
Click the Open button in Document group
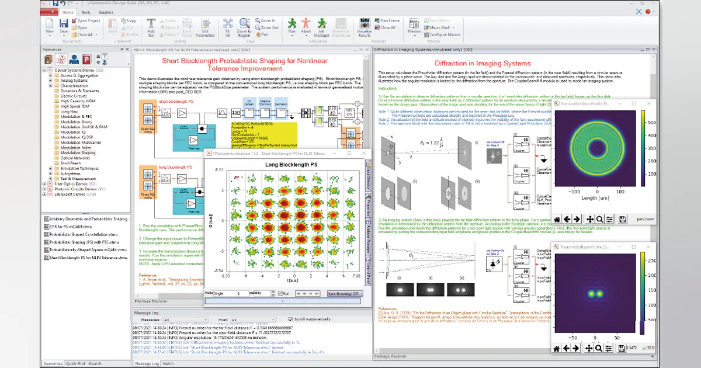[x=79, y=27]
